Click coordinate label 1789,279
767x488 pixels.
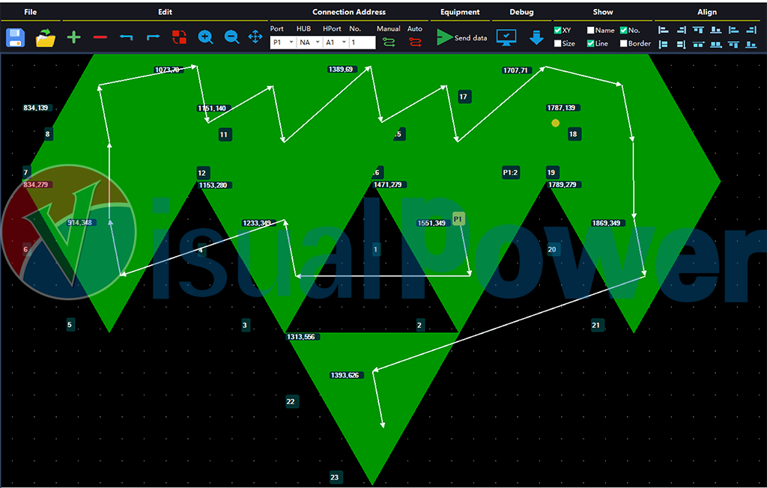(x=564, y=185)
